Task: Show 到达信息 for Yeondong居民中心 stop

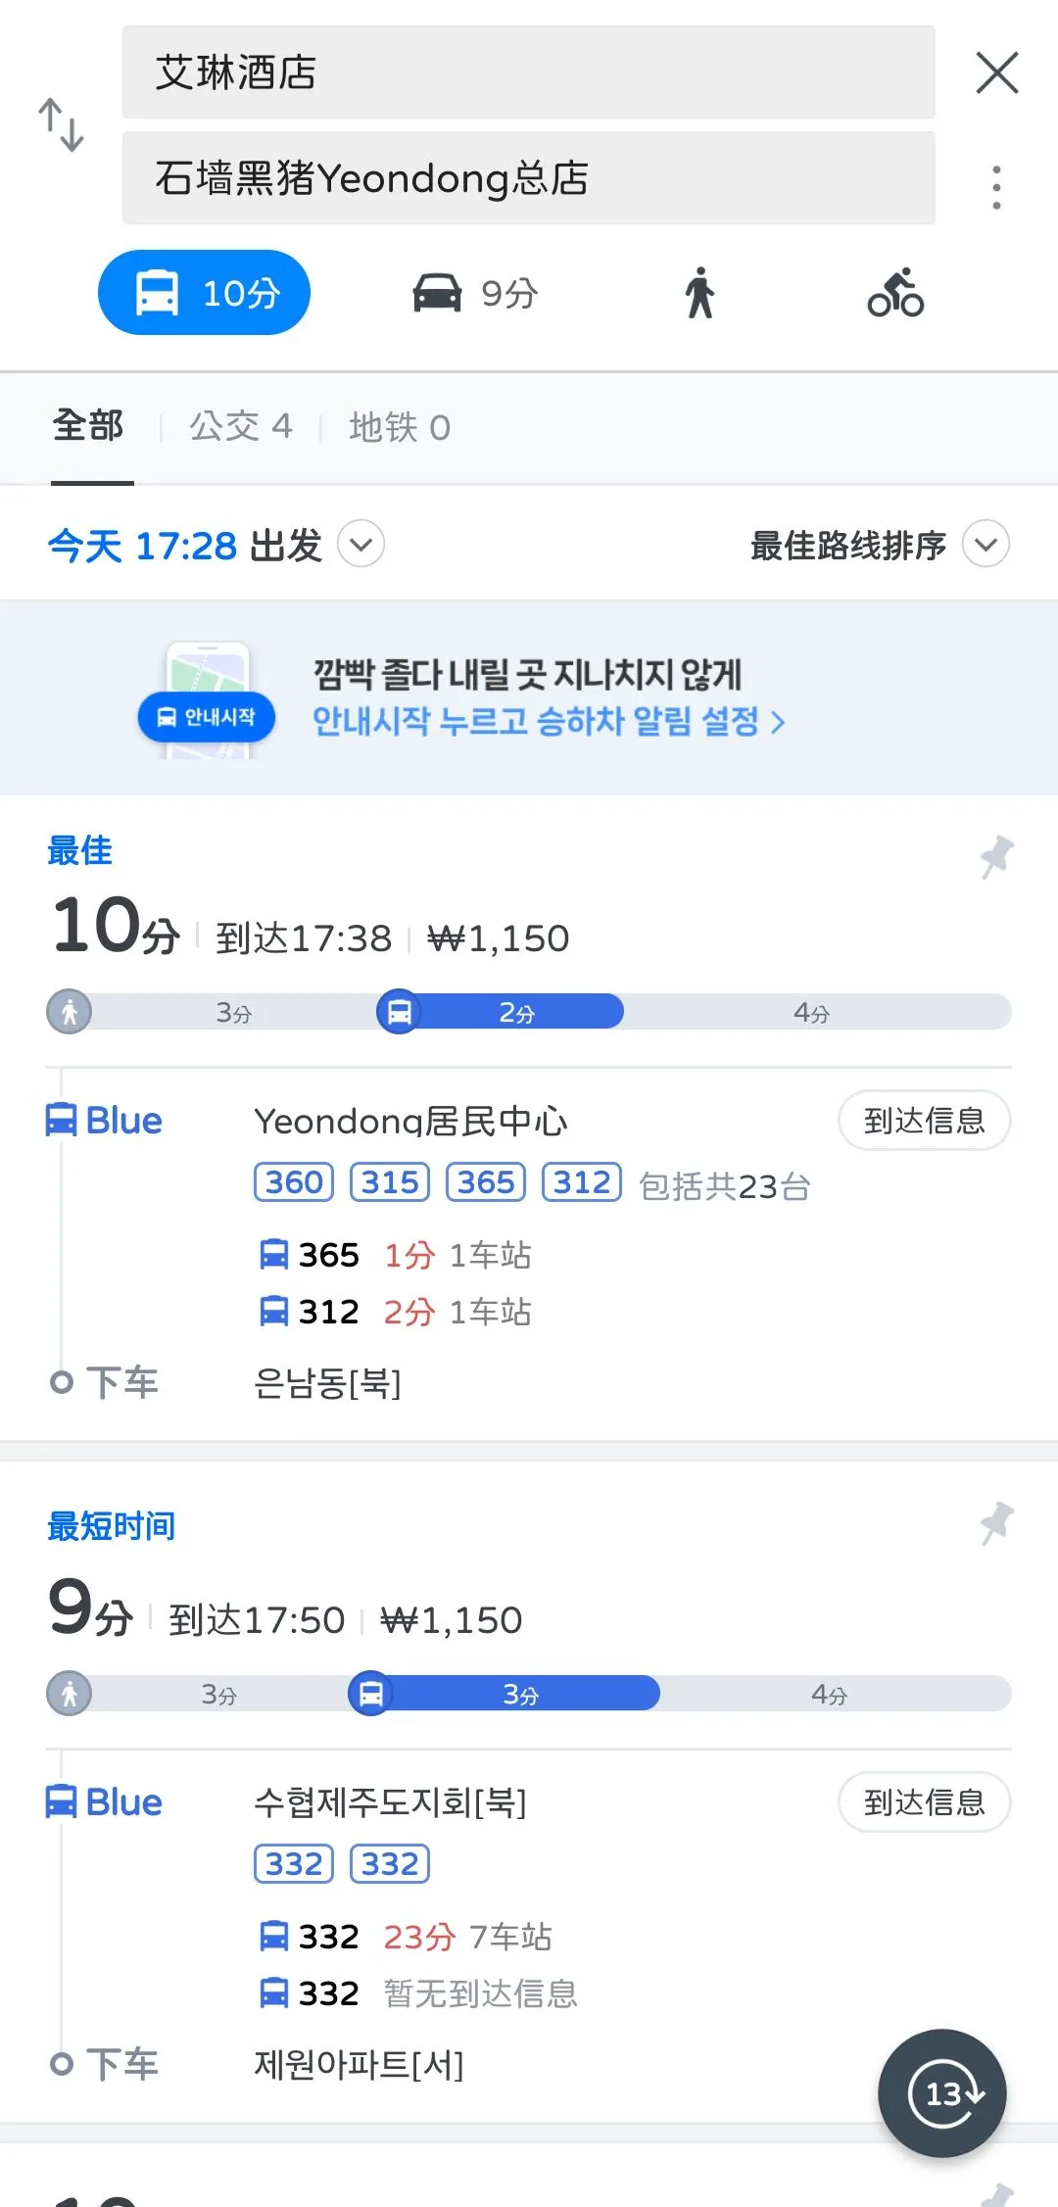Action: click(x=924, y=1121)
